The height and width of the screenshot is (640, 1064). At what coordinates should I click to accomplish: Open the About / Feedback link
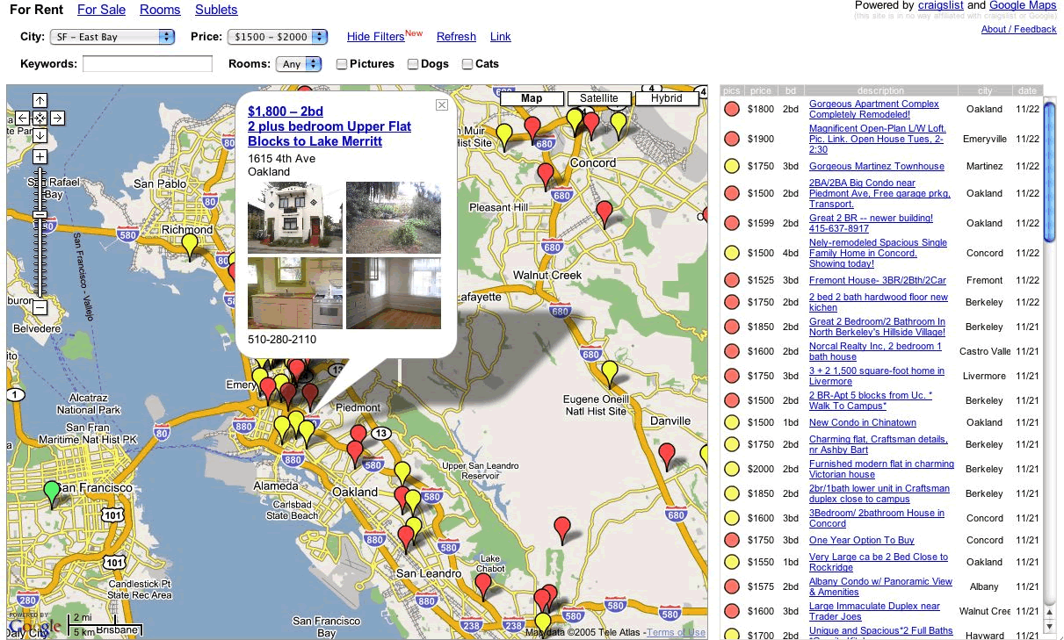pyautogui.click(x=1018, y=29)
